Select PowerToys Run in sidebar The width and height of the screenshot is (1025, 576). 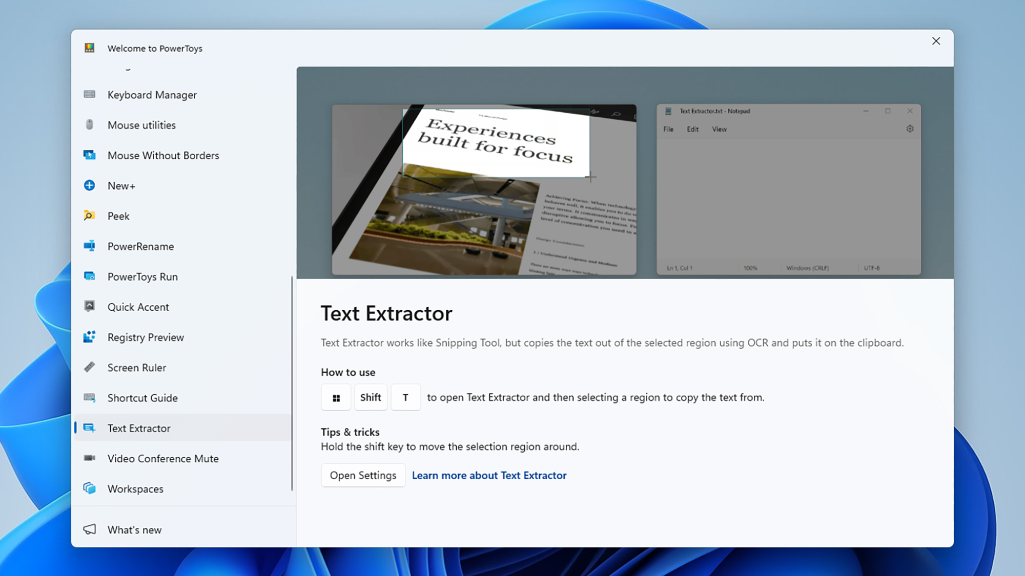(142, 276)
